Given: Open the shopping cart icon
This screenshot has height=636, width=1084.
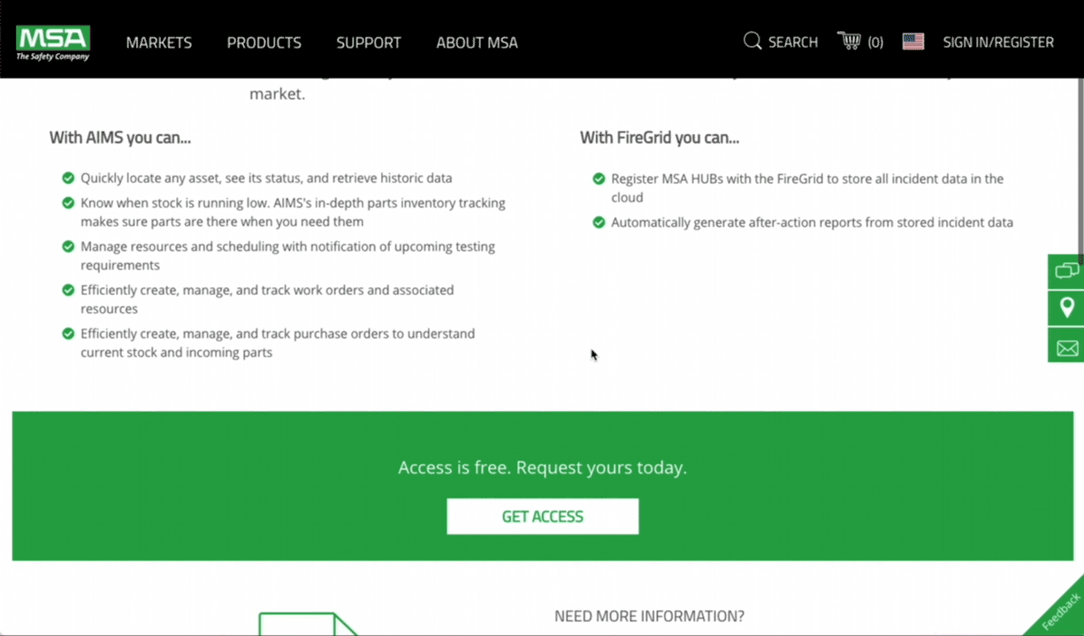Looking at the screenshot, I should pos(849,41).
